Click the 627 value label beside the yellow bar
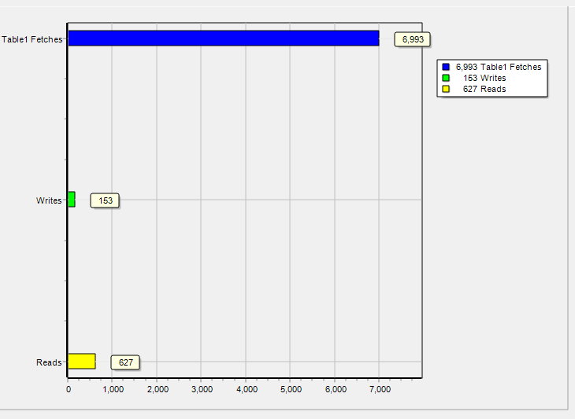Image resolution: width=575 pixels, height=419 pixels. pyautogui.click(x=125, y=362)
